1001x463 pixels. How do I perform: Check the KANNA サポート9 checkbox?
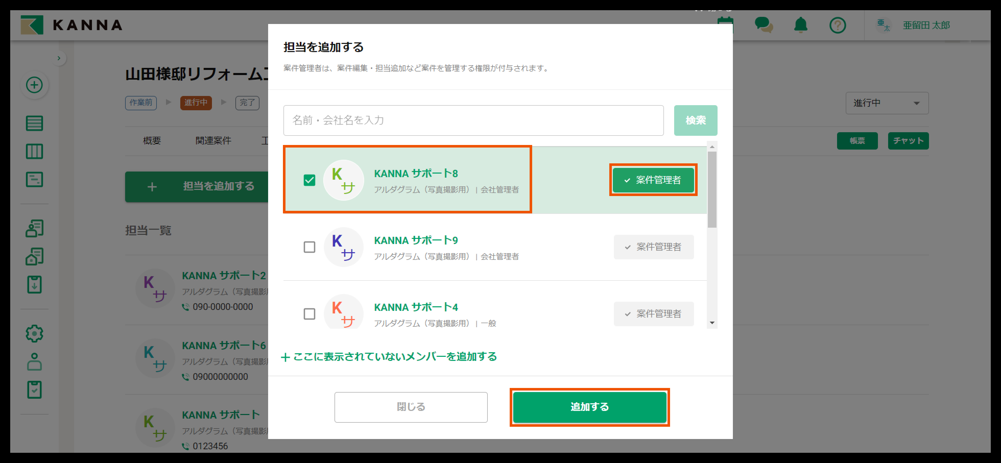click(x=309, y=247)
